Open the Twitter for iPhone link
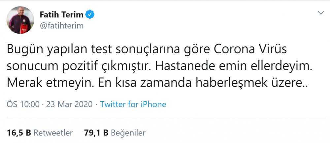Viewport: 330px width, 143px height. click(x=133, y=105)
